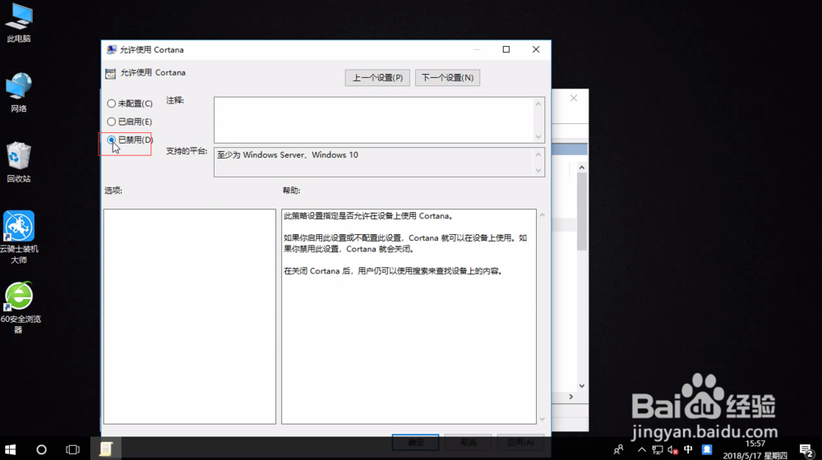Click policy setting icon beside 允许使用 Cortana header

click(x=111, y=73)
